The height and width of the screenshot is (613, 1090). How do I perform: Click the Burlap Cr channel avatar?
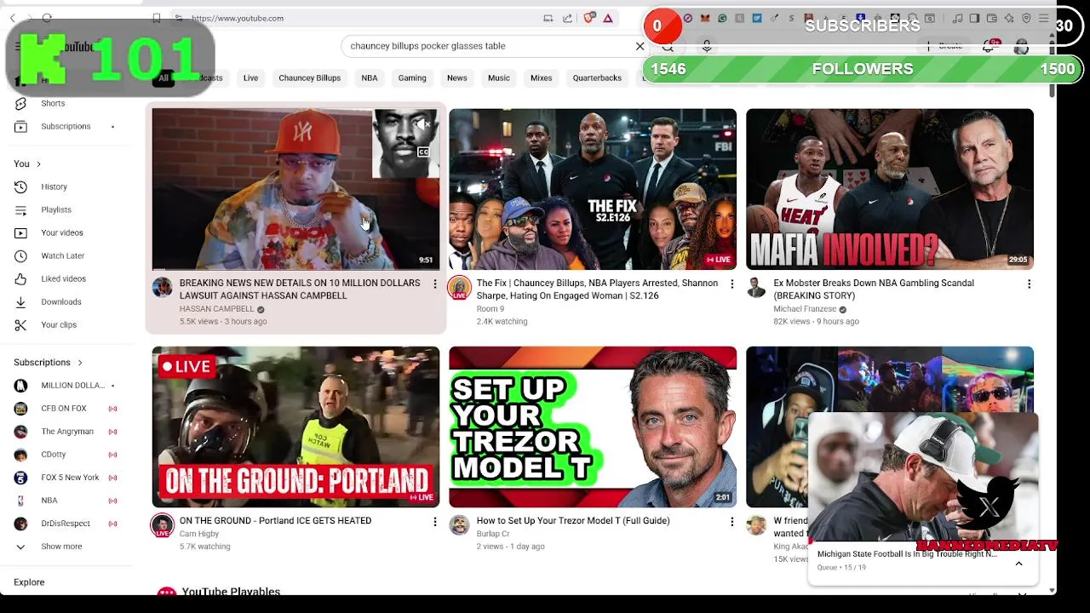point(459,525)
